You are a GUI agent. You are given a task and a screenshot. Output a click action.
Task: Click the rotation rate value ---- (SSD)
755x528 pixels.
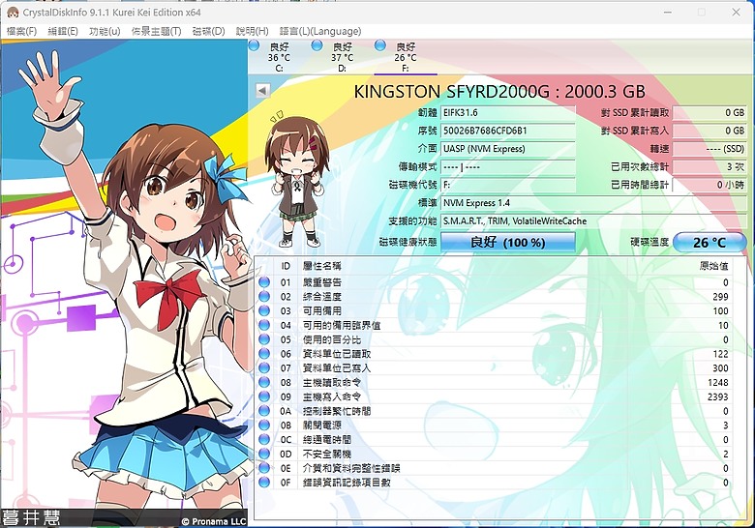coord(710,149)
